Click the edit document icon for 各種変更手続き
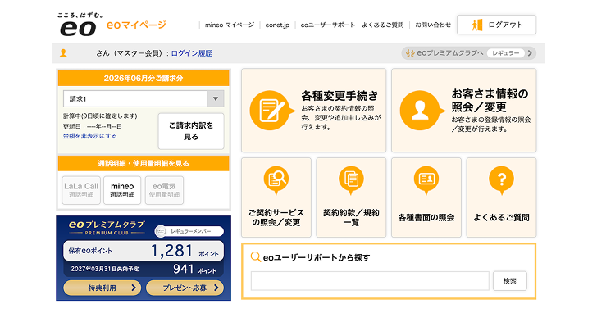The height and width of the screenshot is (313, 597). [272, 111]
